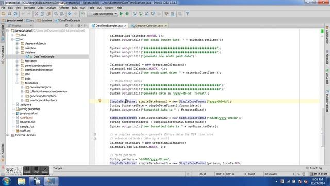
Task: Toggle the read-only lock icon in status bar
Action: click(x=298, y=174)
